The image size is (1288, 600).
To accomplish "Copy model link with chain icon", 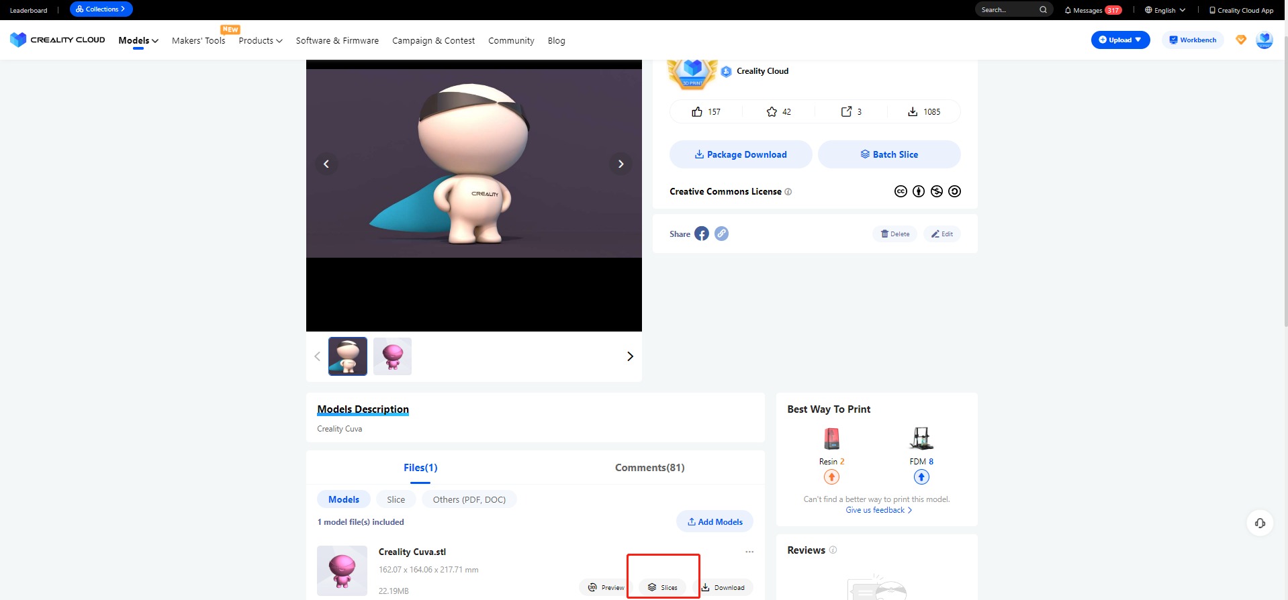I will pos(721,234).
